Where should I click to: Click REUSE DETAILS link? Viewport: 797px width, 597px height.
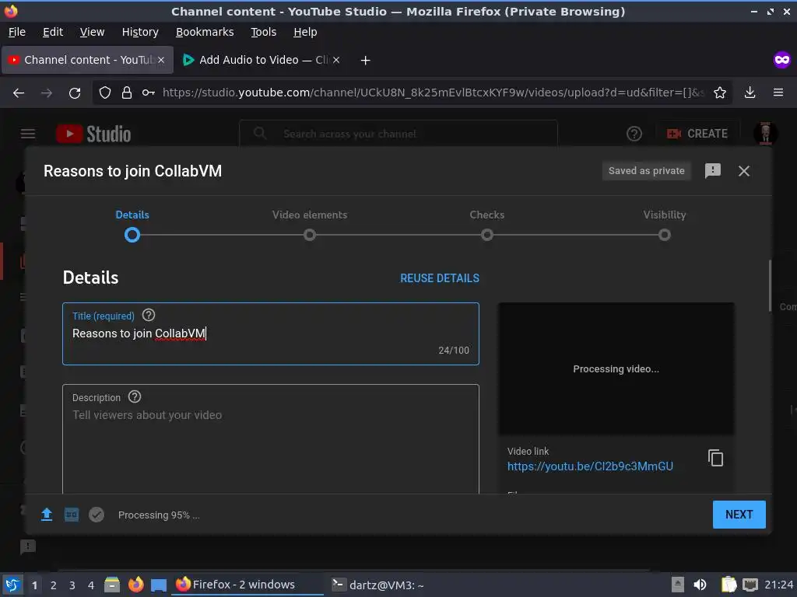tap(439, 278)
